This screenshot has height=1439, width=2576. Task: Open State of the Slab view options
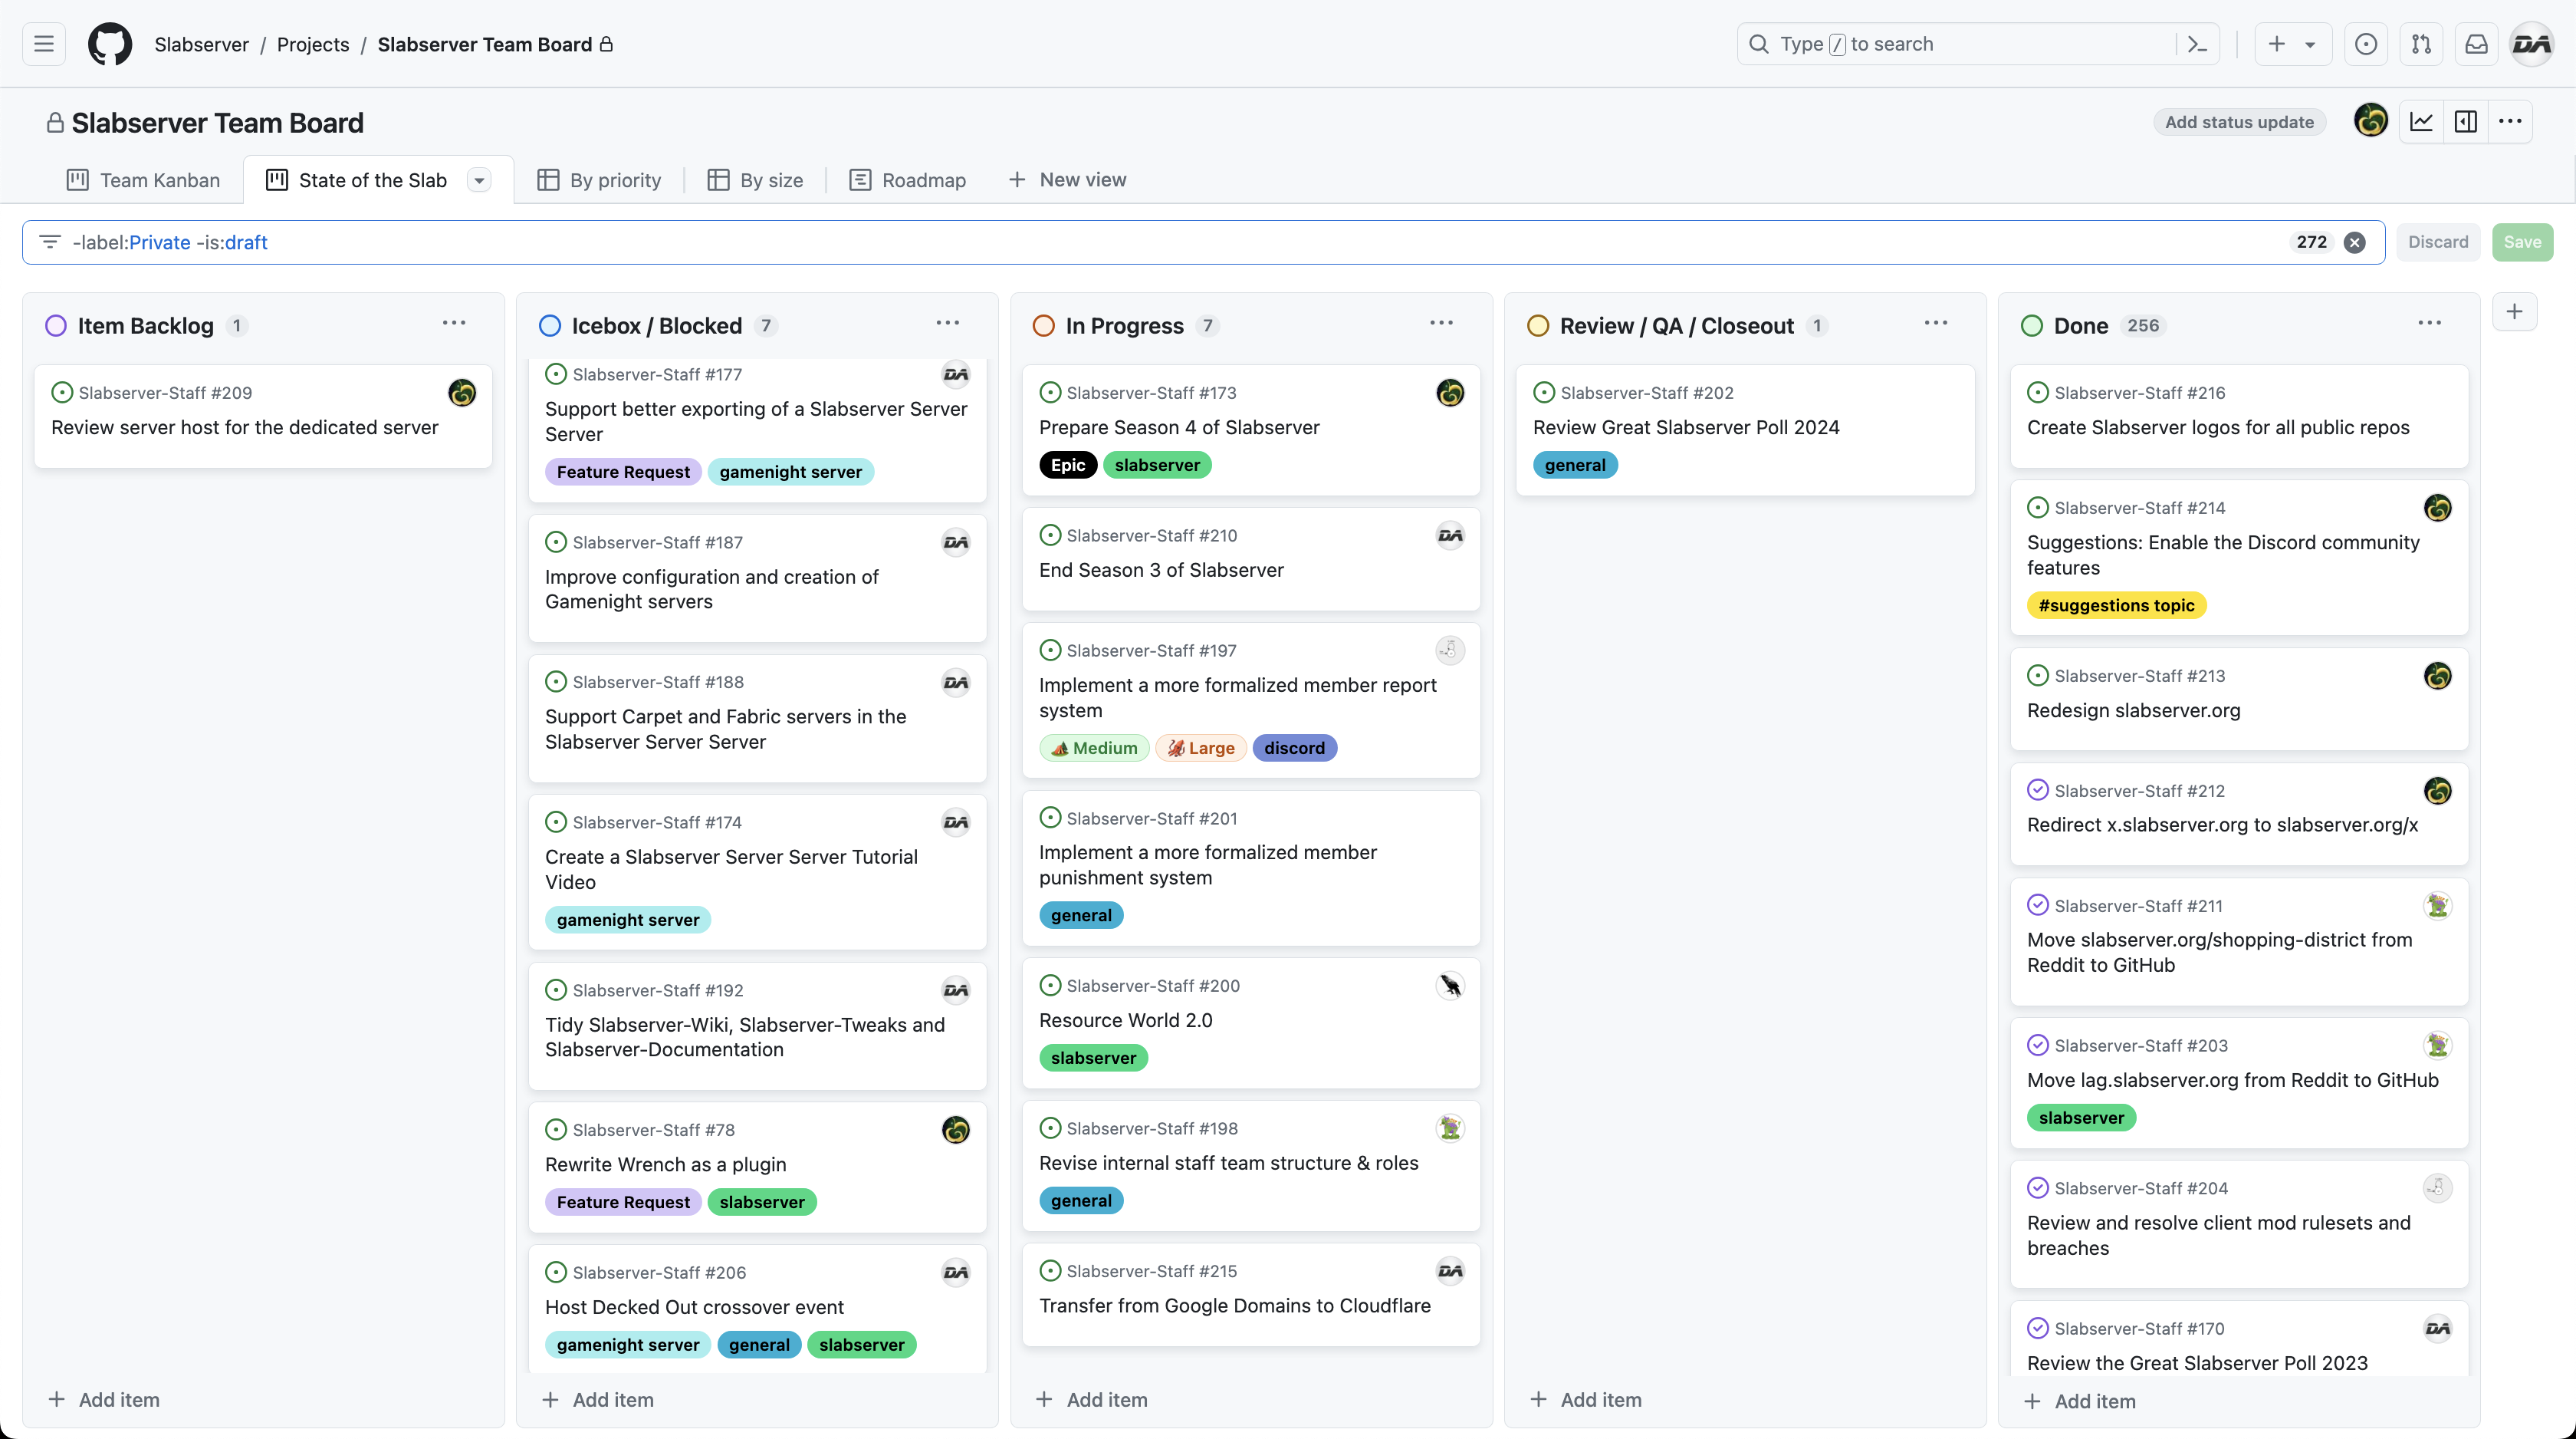click(480, 180)
